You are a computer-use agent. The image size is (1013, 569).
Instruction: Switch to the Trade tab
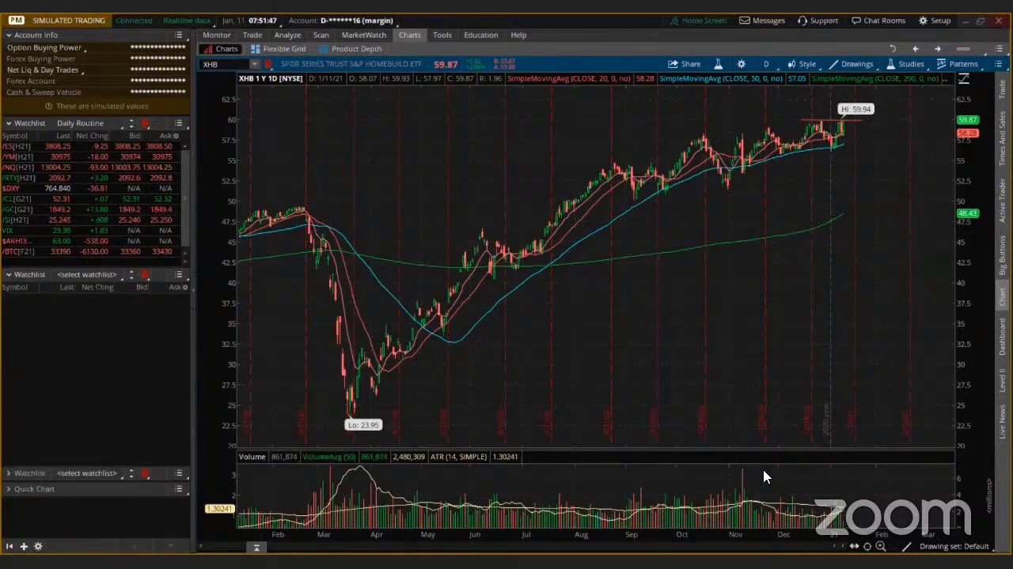[x=252, y=35]
